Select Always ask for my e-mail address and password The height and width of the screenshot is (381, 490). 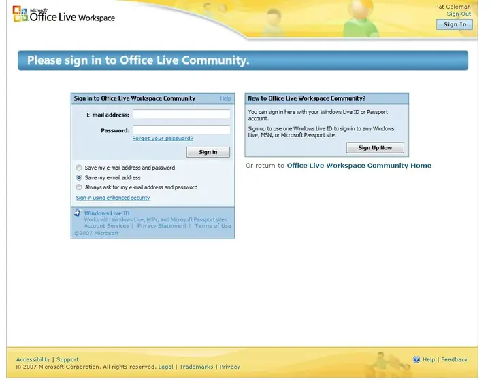(x=79, y=187)
